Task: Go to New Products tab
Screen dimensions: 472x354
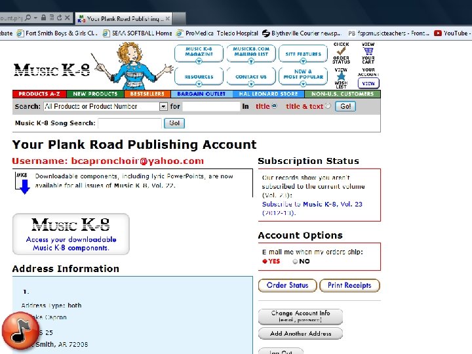Action: click(x=95, y=94)
